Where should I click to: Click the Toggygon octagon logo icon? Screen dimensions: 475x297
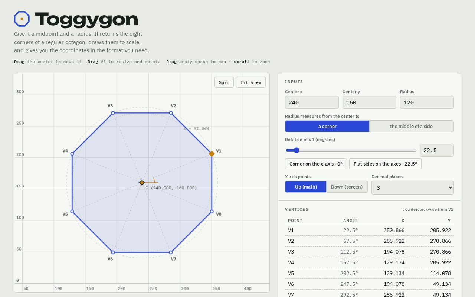click(22, 19)
